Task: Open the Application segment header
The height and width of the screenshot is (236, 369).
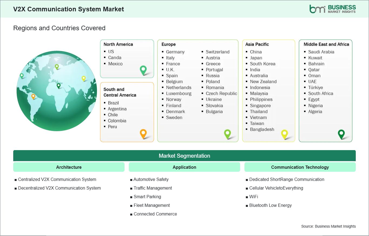Action: click(x=184, y=167)
